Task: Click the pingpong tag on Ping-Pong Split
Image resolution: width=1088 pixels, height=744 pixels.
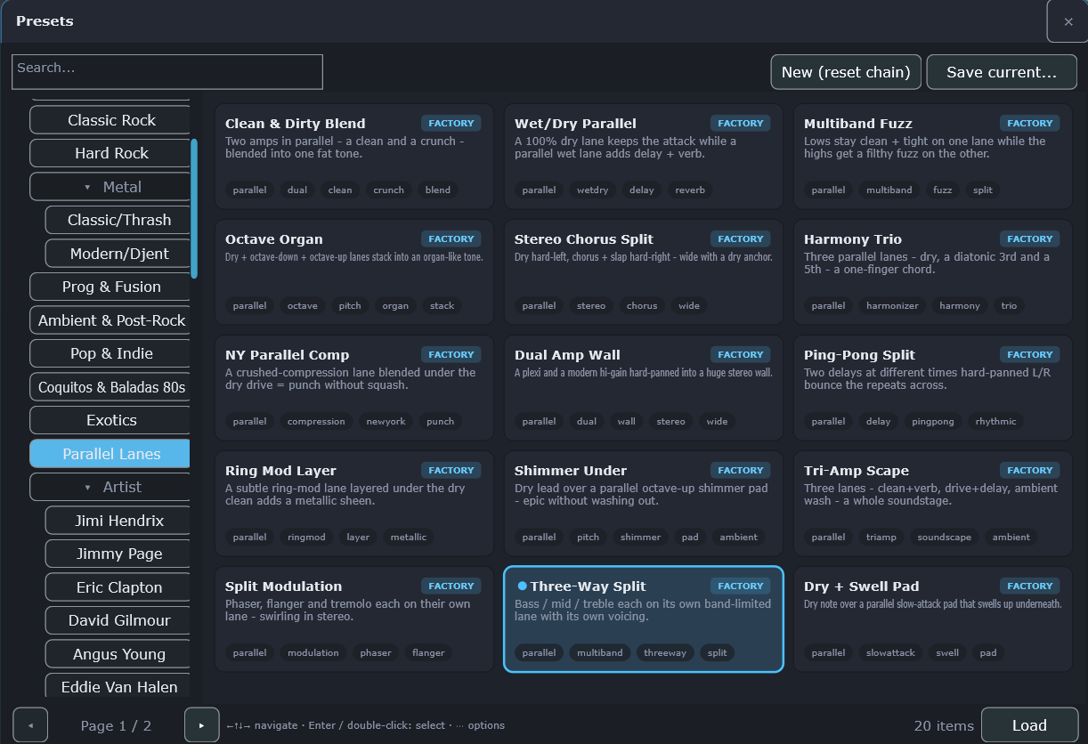Action: pos(934,421)
